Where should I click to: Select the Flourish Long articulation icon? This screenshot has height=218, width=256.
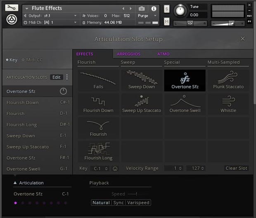pyautogui.click(x=98, y=151)
